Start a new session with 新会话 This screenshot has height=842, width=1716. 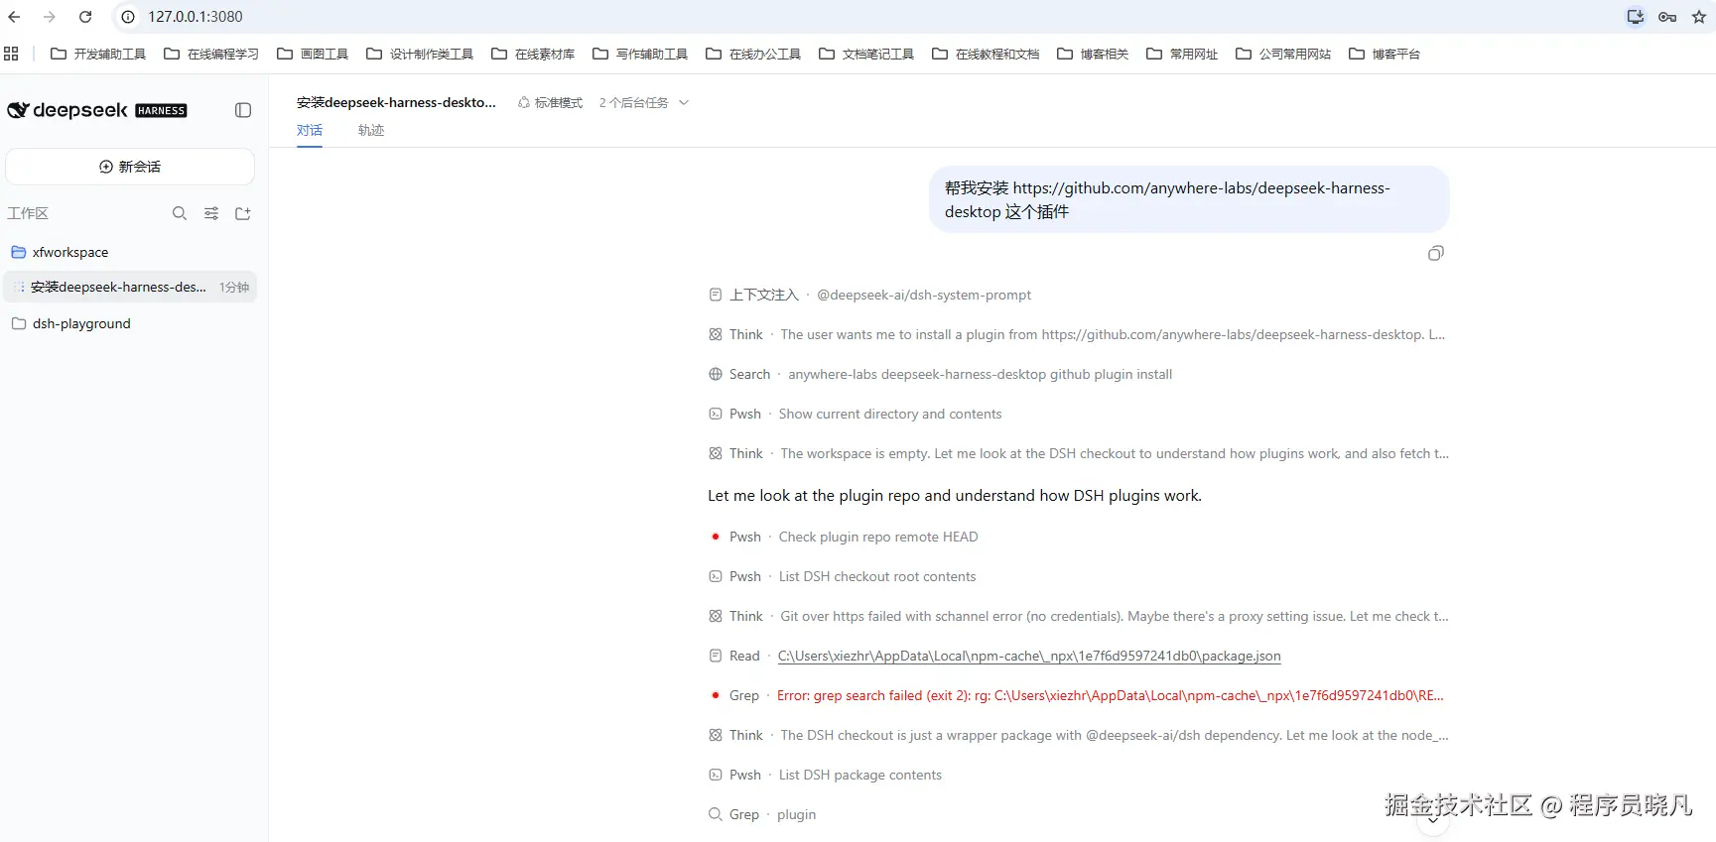pyautogui.click(x=130, y=167)
